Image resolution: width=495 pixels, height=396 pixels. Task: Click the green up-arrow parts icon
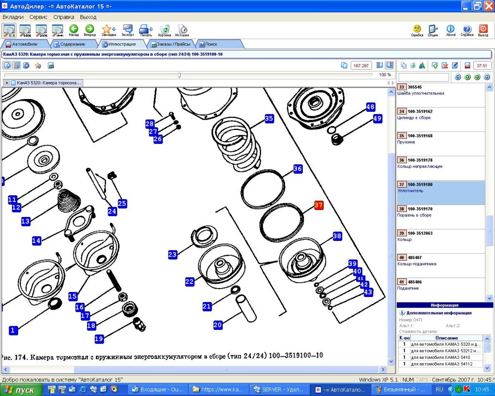click(x=435, y=65)
